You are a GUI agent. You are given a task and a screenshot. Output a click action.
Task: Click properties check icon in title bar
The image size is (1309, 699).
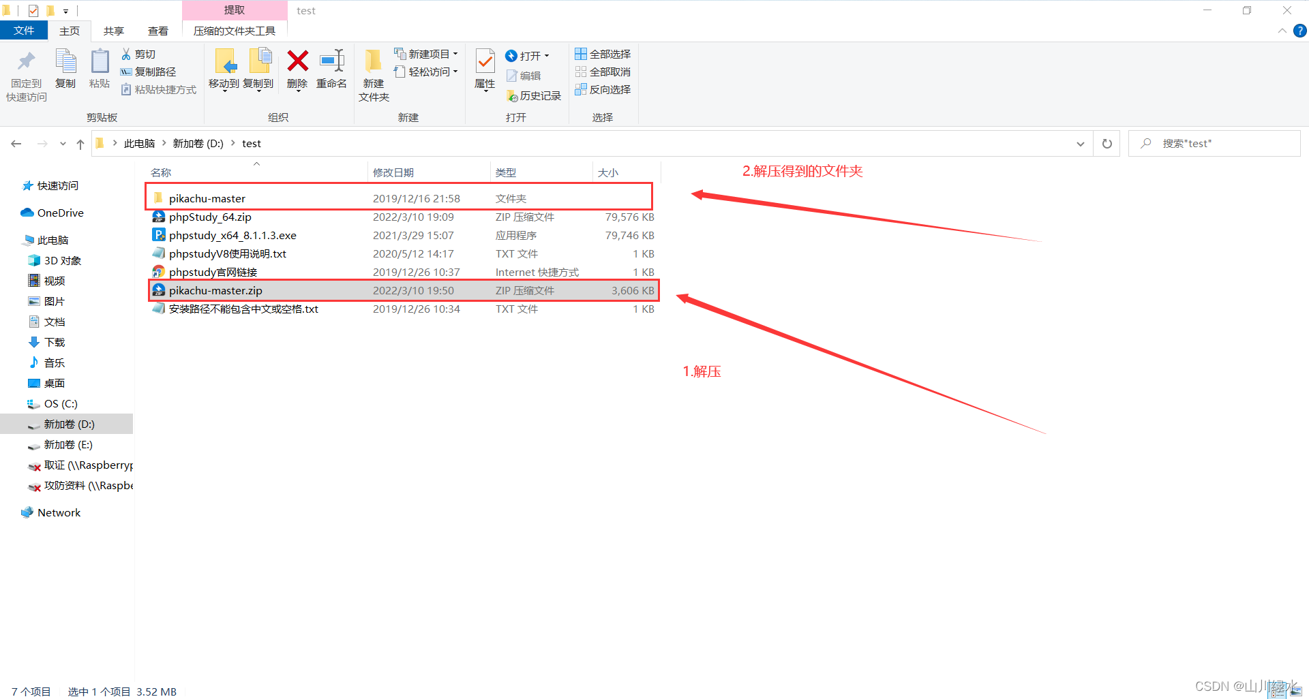33,10
